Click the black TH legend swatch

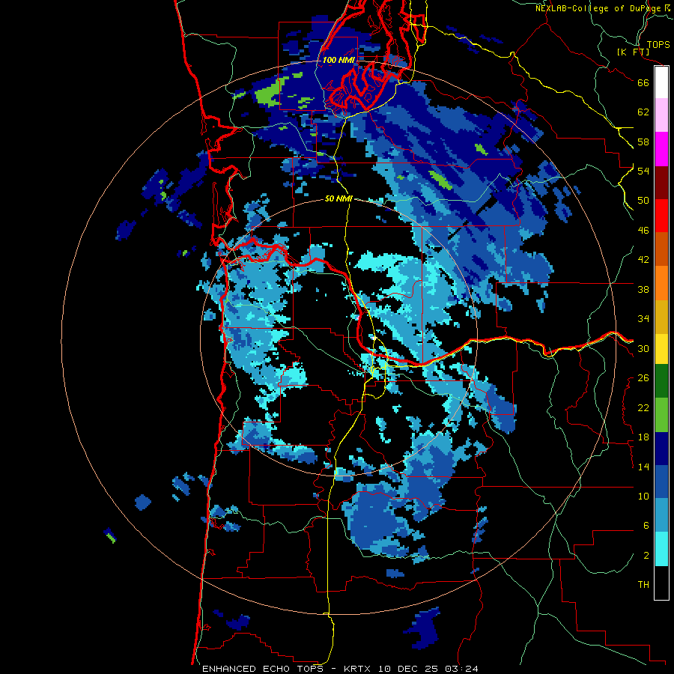(661, 583)
